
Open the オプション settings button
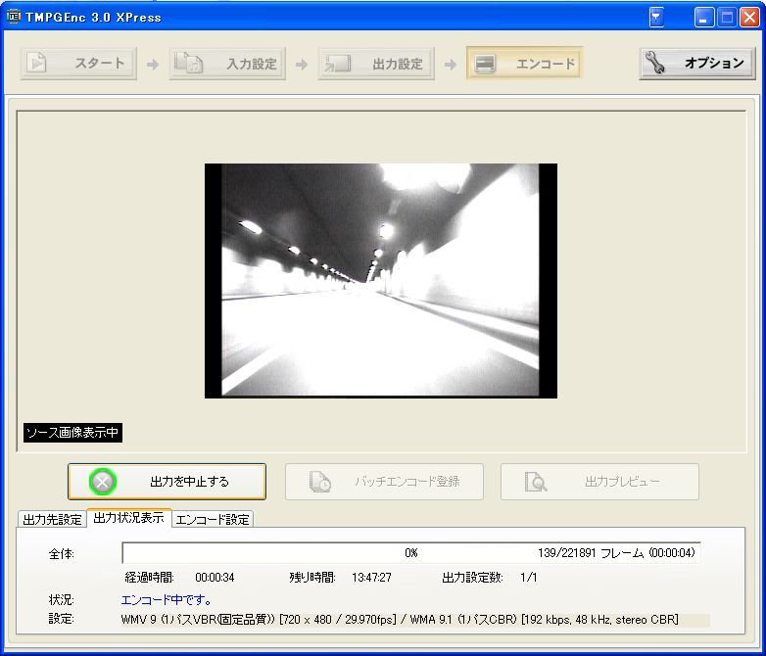[697, 63]
